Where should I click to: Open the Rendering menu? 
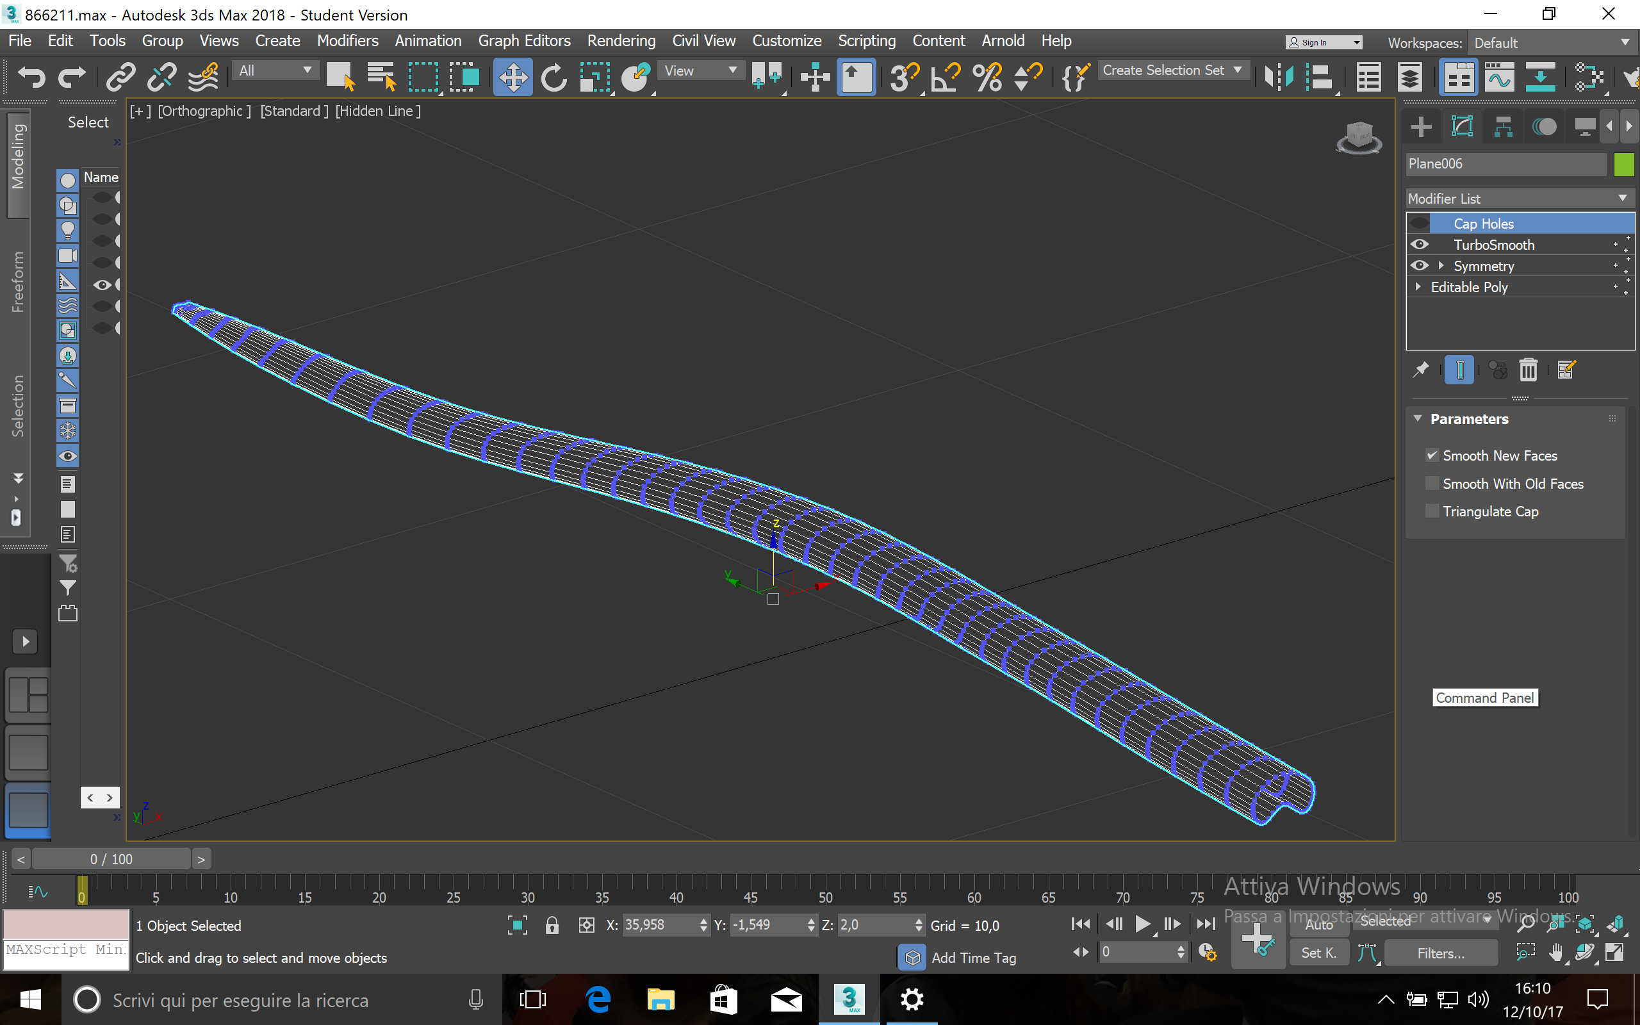(621, 40)
